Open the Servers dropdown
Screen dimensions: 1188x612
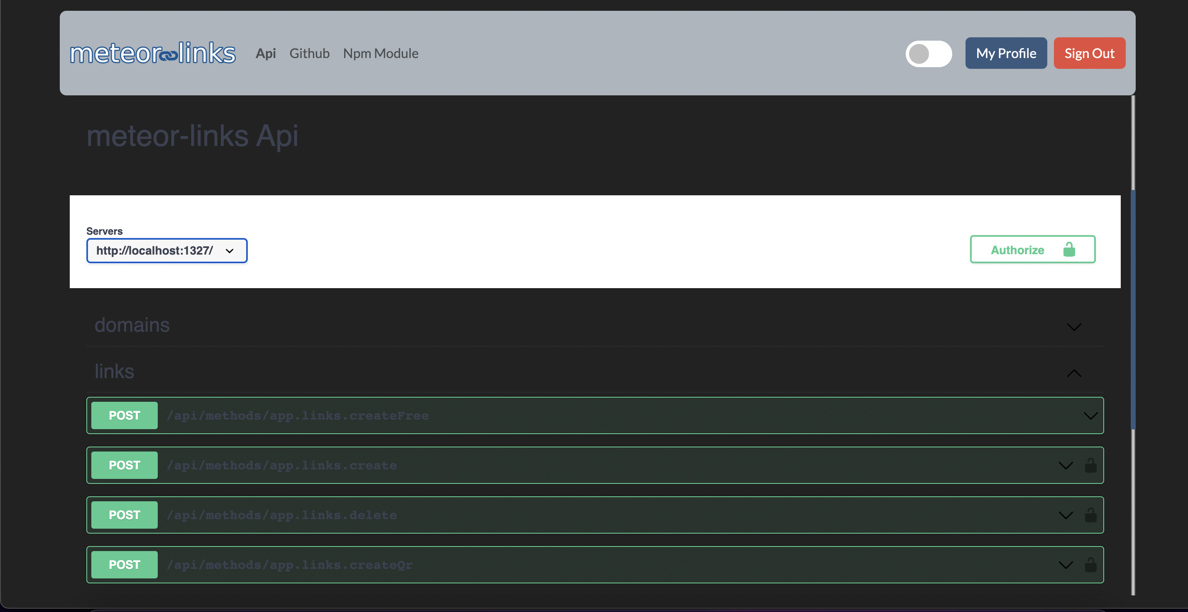(x=167, y=250)
